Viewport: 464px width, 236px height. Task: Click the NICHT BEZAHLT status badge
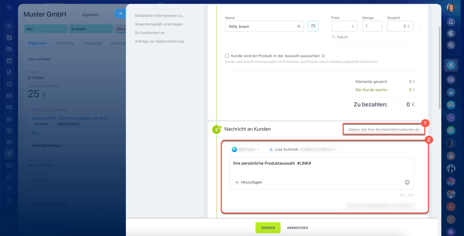(x=68, y=124)
